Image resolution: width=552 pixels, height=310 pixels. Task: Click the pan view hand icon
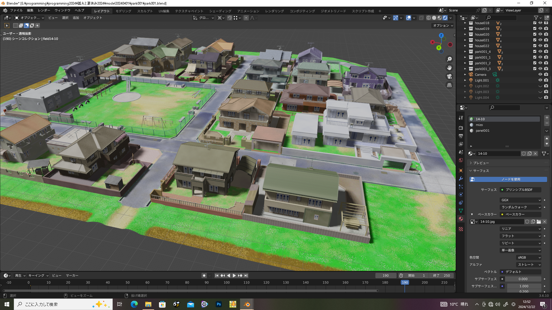tap(449, 68)
